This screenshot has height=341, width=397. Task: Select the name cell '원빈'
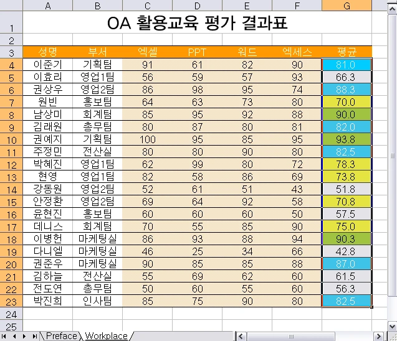click(x=47, y=102)
